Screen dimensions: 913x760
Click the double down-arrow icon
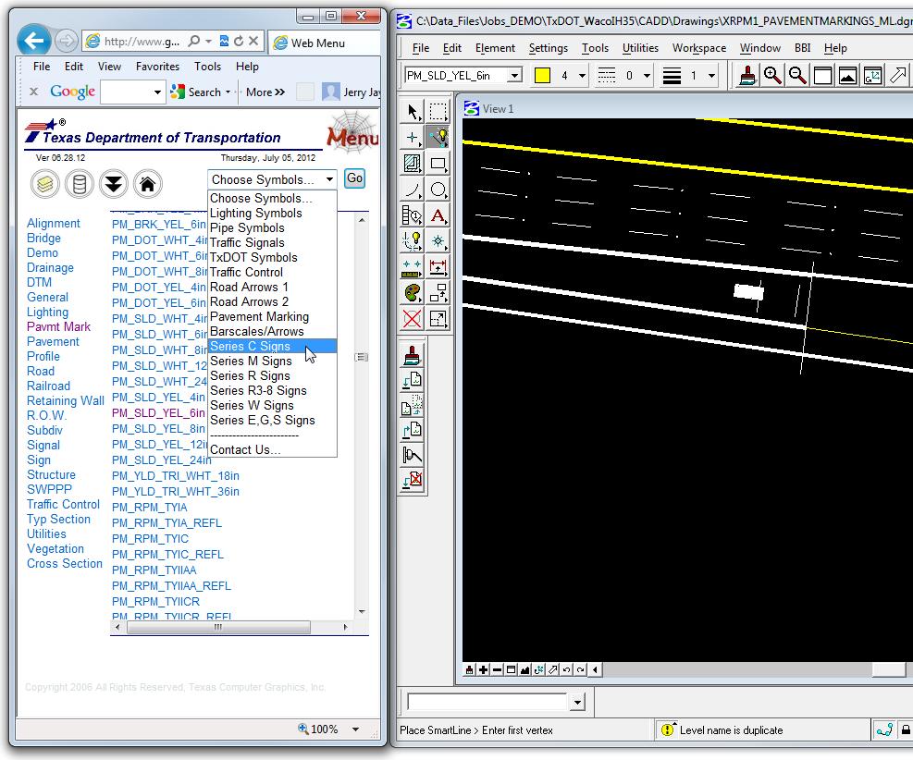point(114,184)
